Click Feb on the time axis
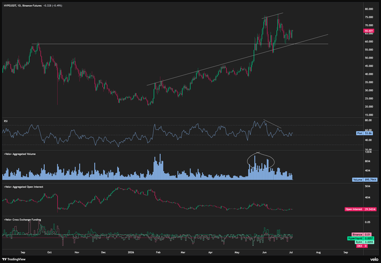Screen dimensions: 381x263 [x=158, y=252]
